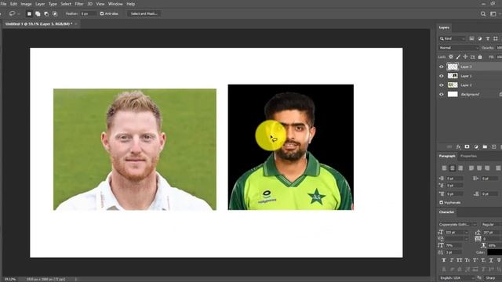
Task: Open the workspace switcher icon
Action: click(493, 14)
